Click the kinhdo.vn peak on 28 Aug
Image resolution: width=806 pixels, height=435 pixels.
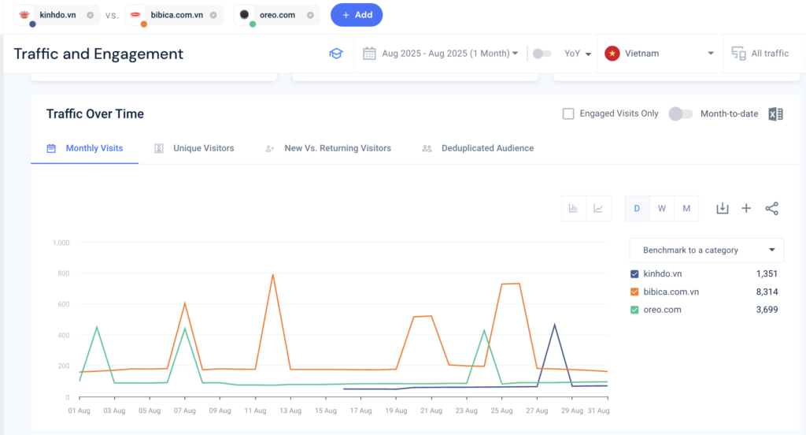[555, 325]
